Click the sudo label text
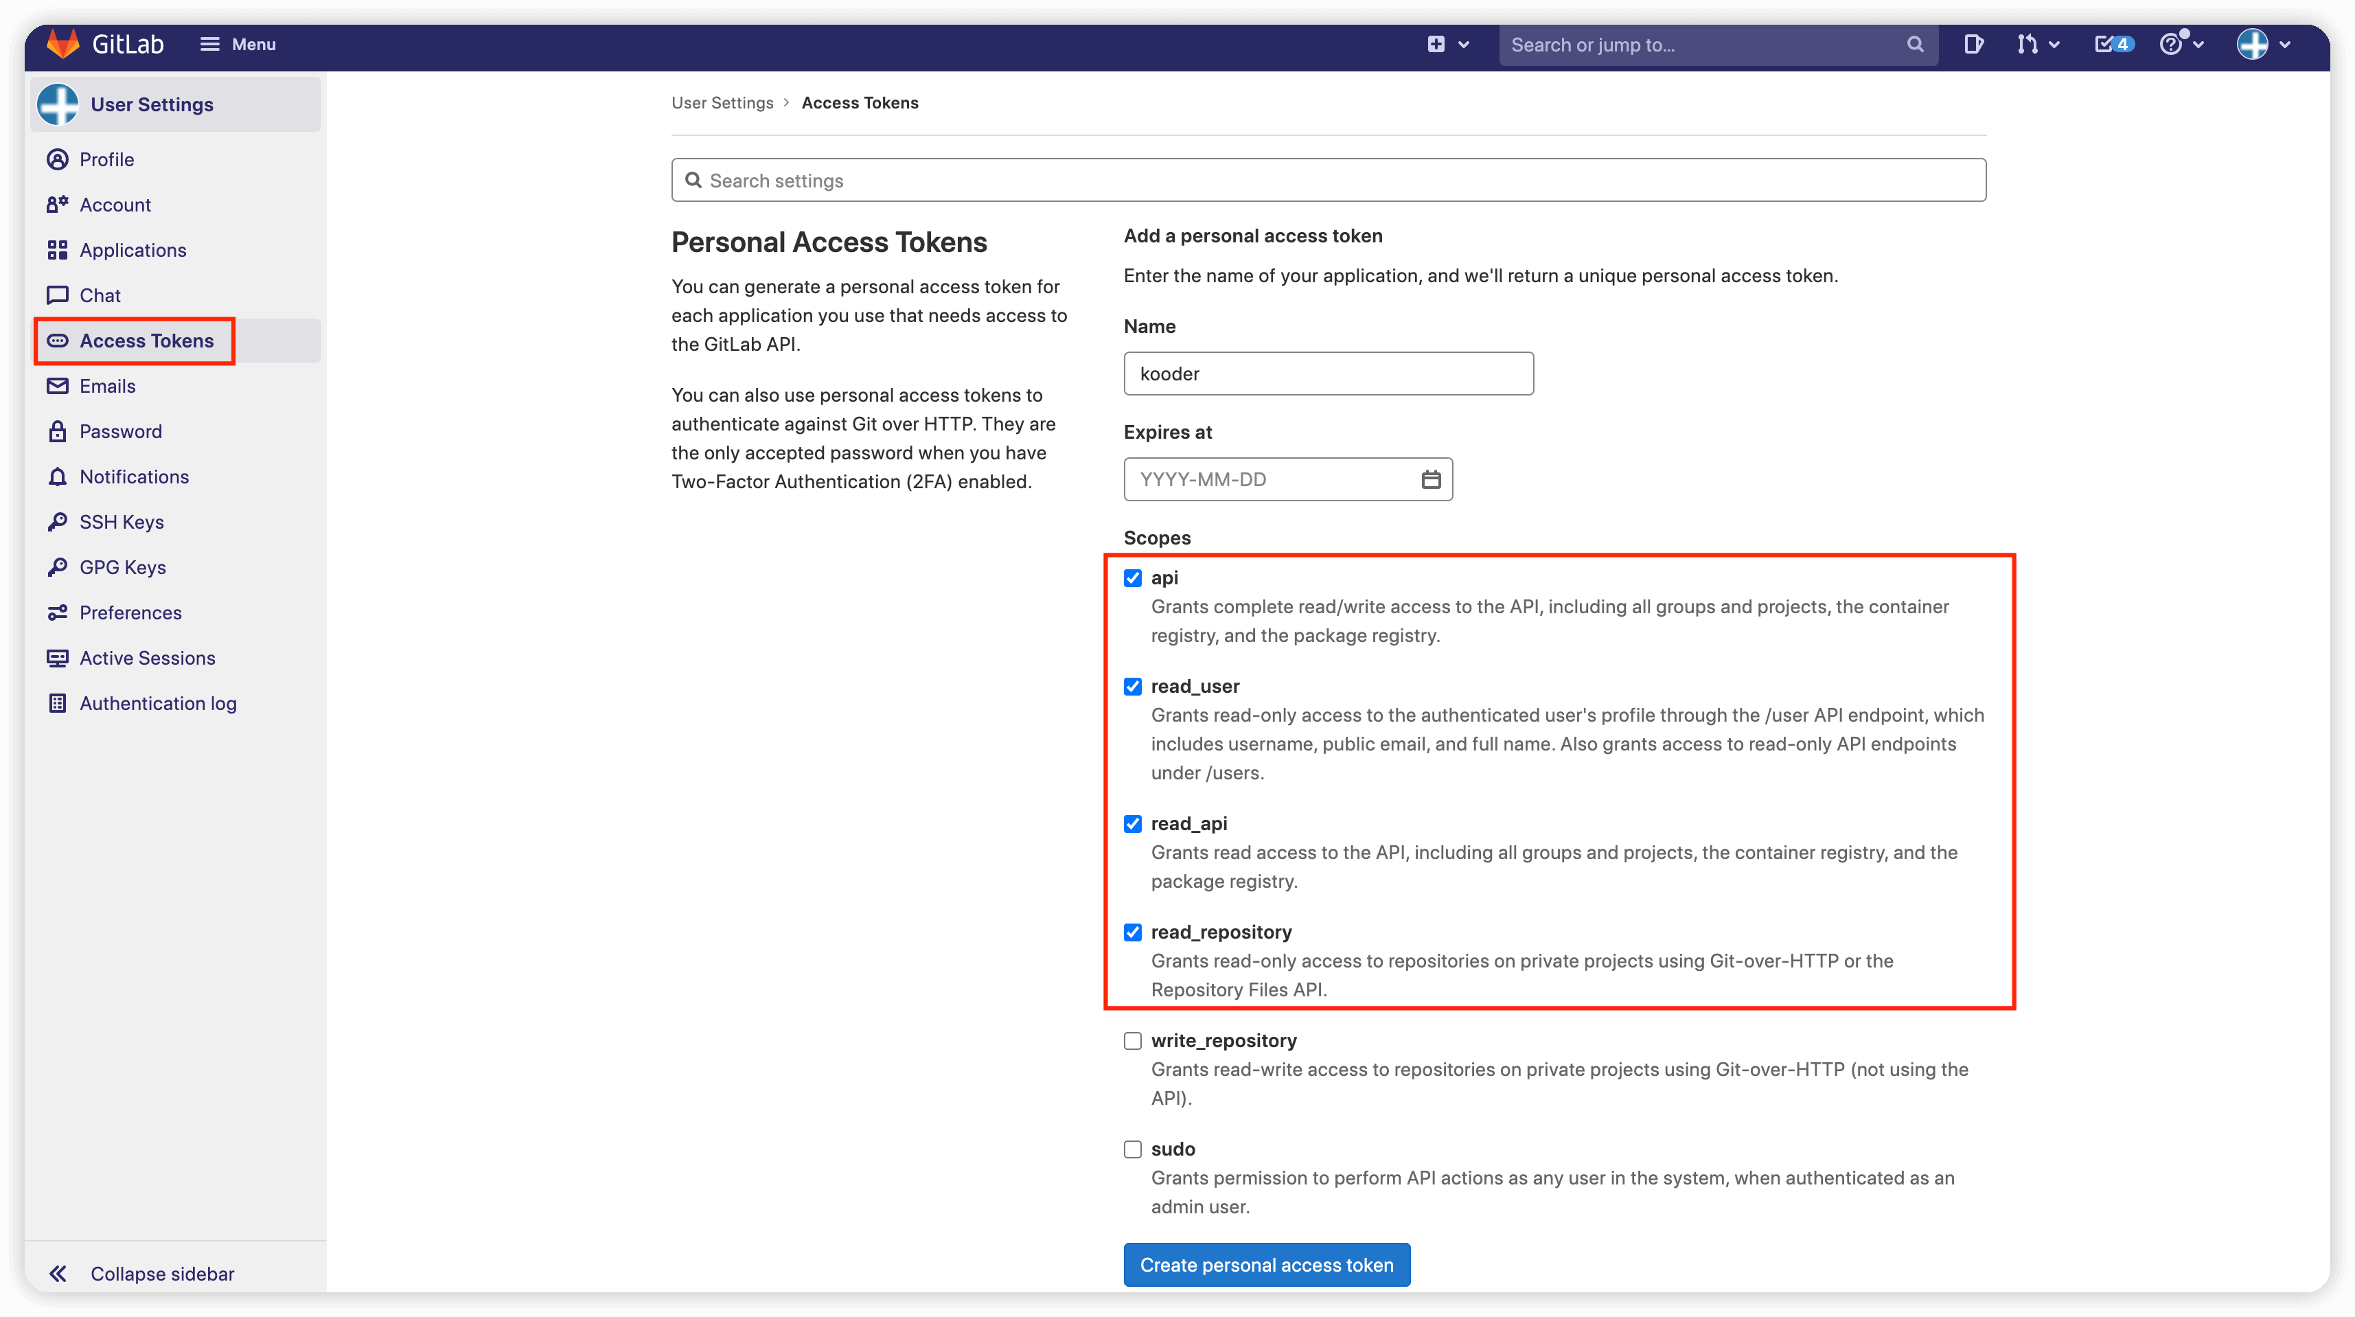This screenshot has width=2355, height=1317. [1173, 1149]
